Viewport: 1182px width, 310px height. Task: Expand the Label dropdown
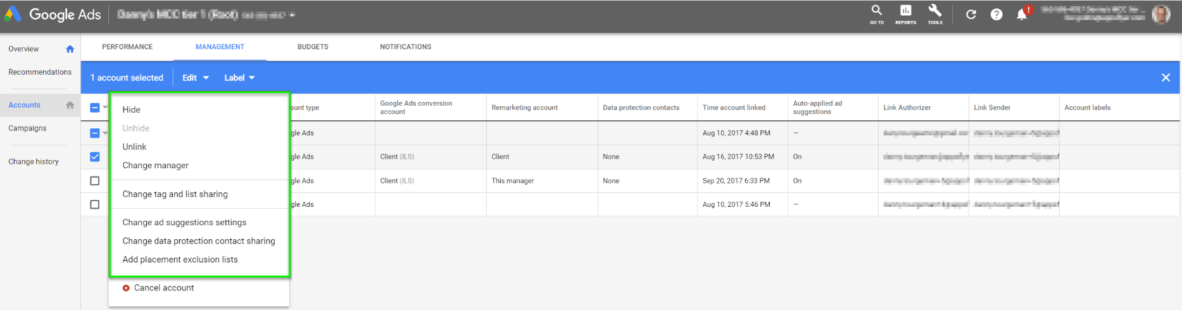[239, 78]
